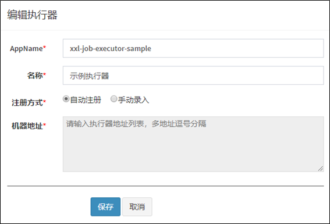330x224 pixels.
Task: Click the horizontal divider above 保存
Action: [x=165, y=186]
